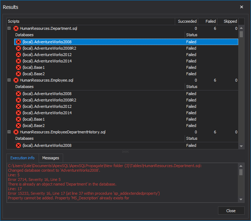Click failed count 6 for Department.sql
This screenshot has width=251, height=221.
215,28
